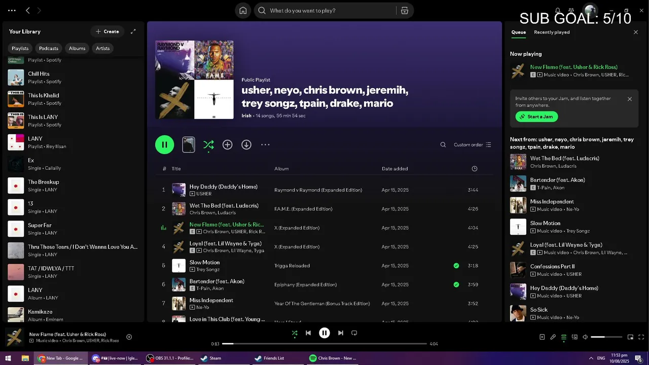Screen dimensions: 649x365
Task: Show lyrics with the microphone icon
Action: tap(553, 337)
